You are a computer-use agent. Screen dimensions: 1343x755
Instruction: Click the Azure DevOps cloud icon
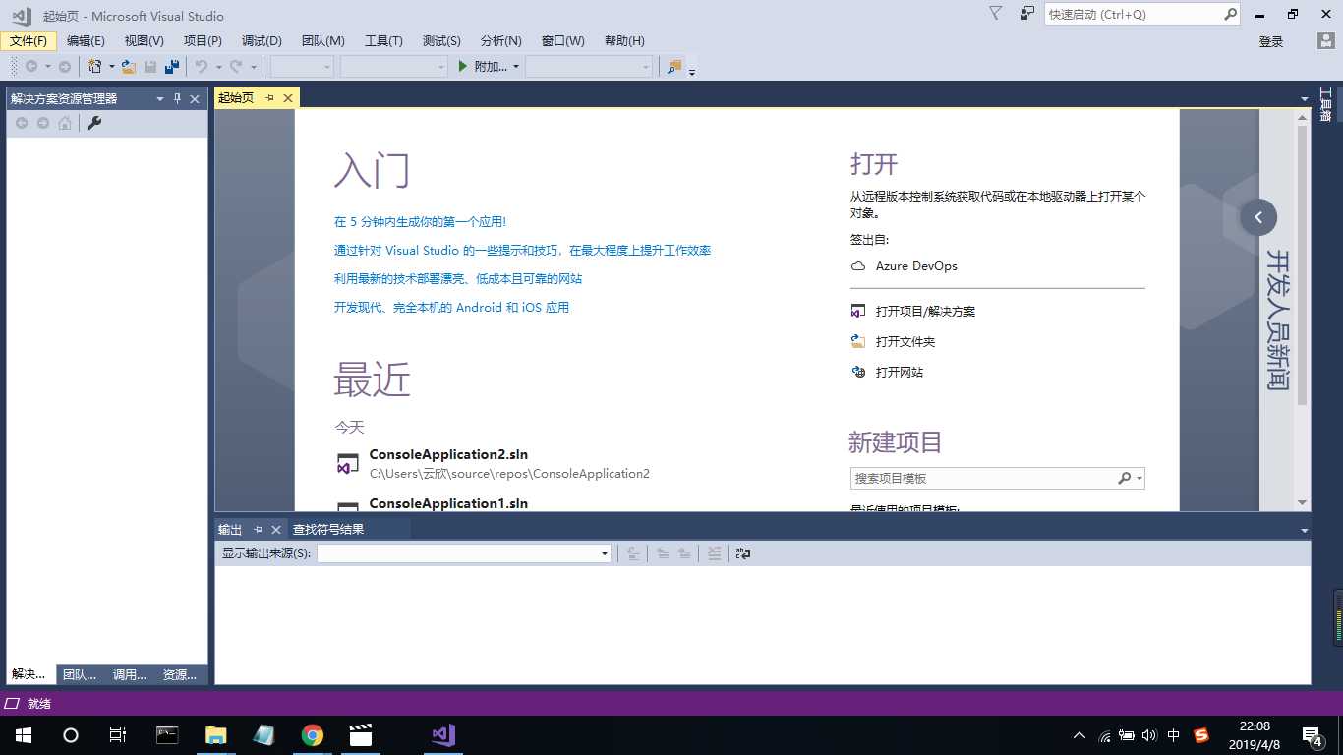[858, 266]
